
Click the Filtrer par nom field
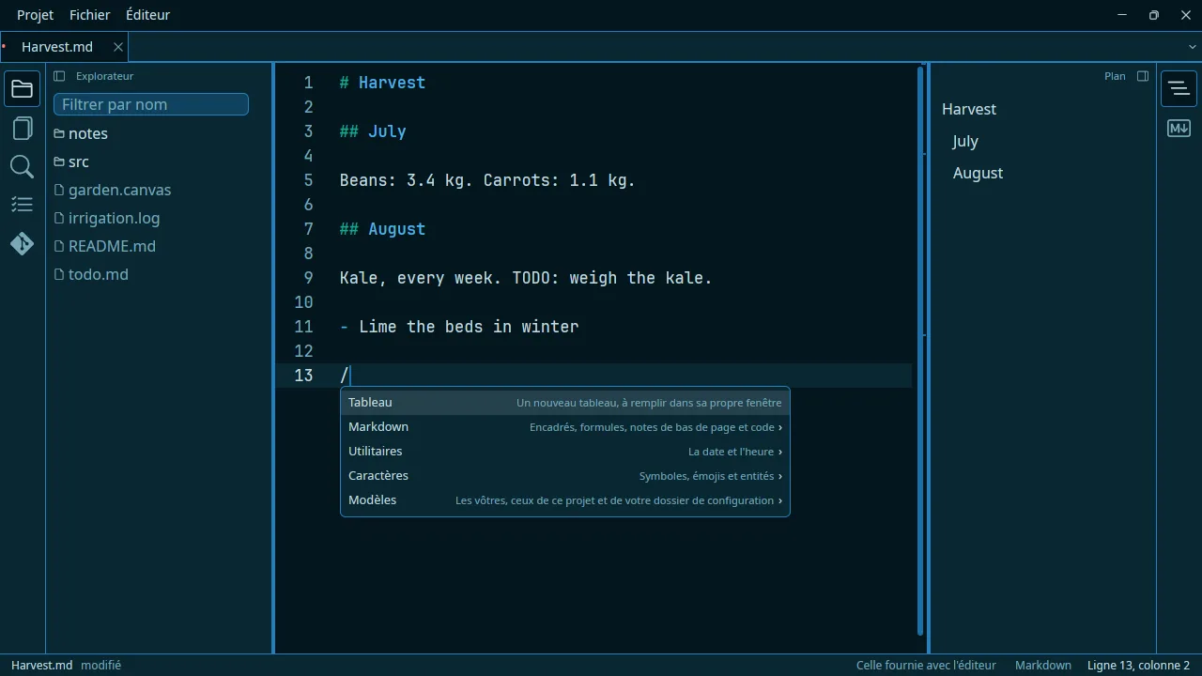(x=151, y=104)
